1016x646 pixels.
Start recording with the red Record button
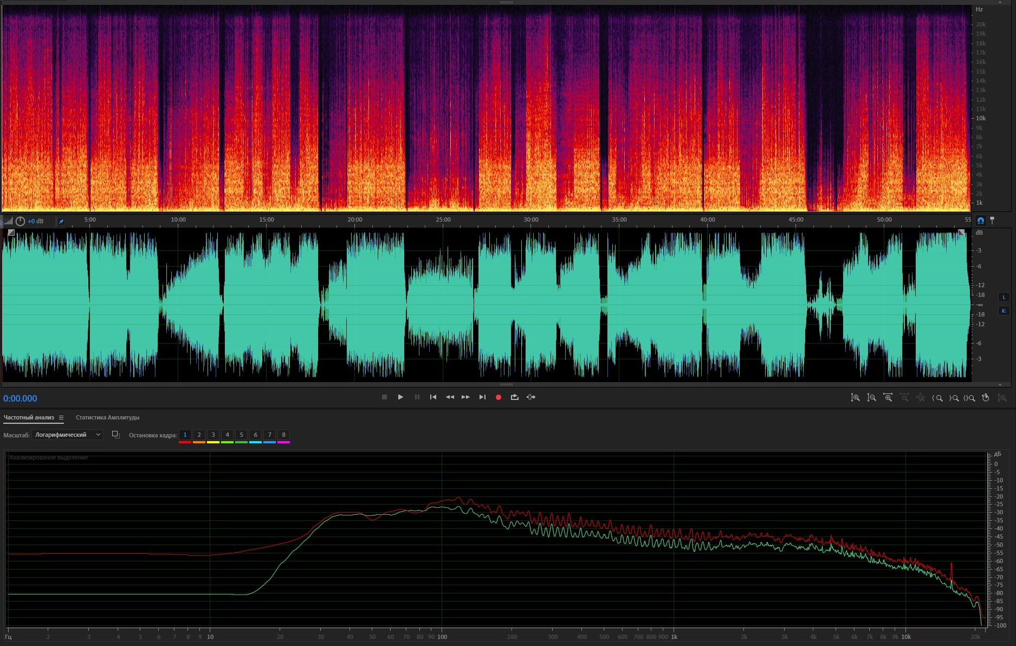tap(499, 397)
